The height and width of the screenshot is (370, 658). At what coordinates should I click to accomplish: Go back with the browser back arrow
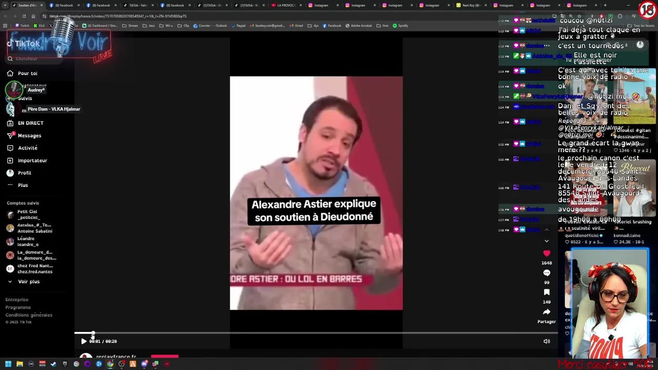point(6,16)
